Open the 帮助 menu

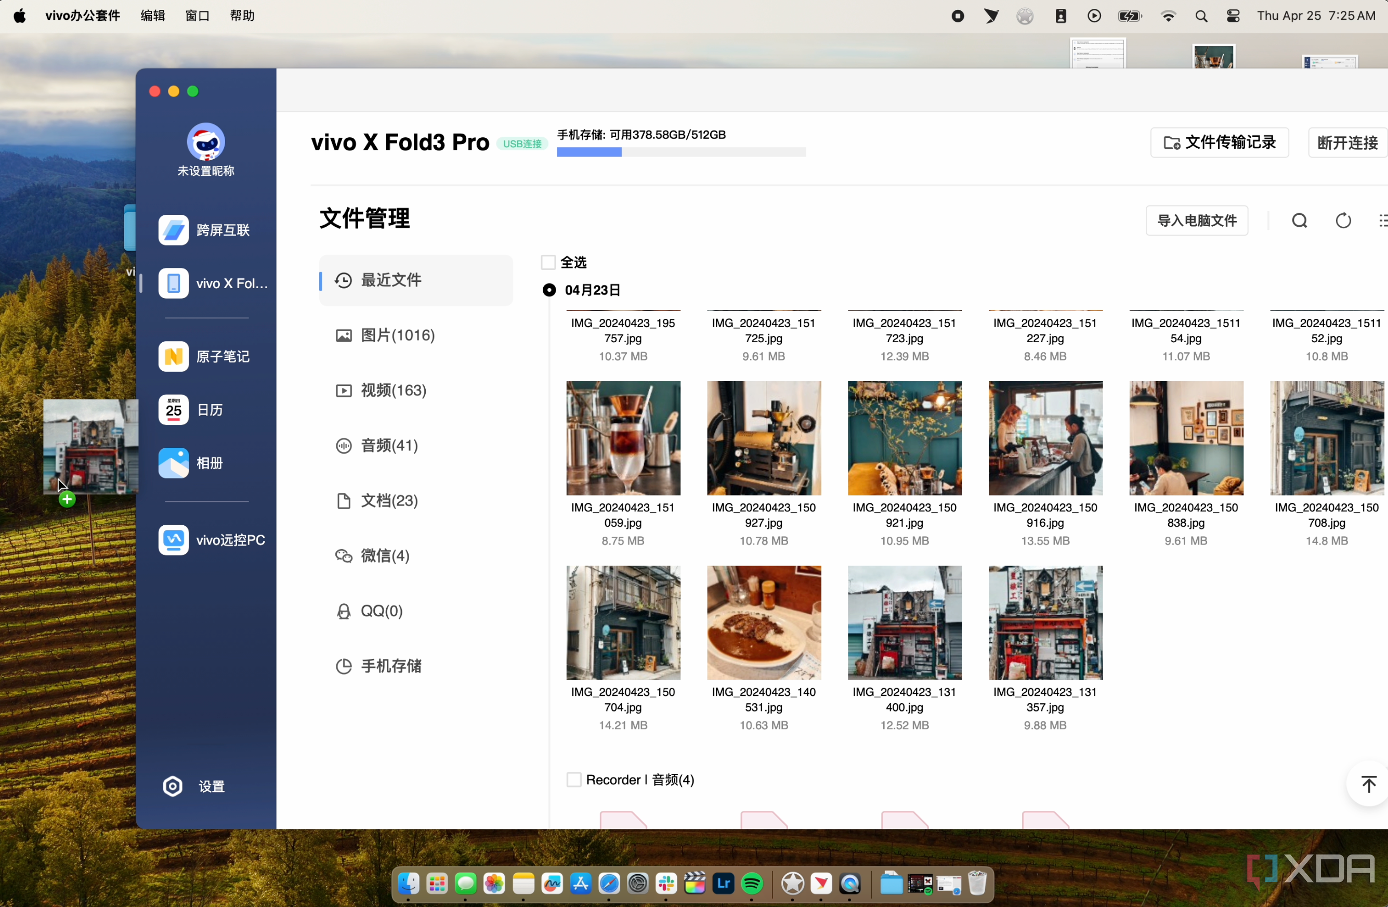242,16
